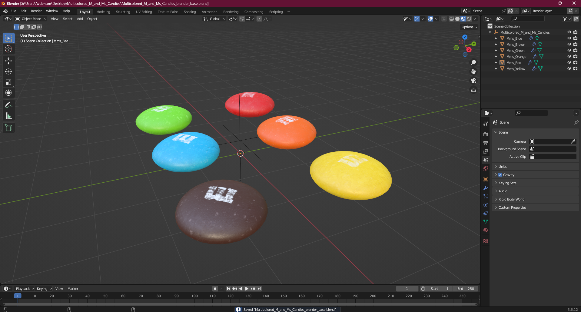
Task: Open the Tool properties tab
Action: pyautogui.click(x=486, y=123)
